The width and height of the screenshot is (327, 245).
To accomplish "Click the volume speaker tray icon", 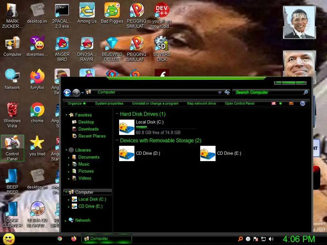I will click(271, 239).
